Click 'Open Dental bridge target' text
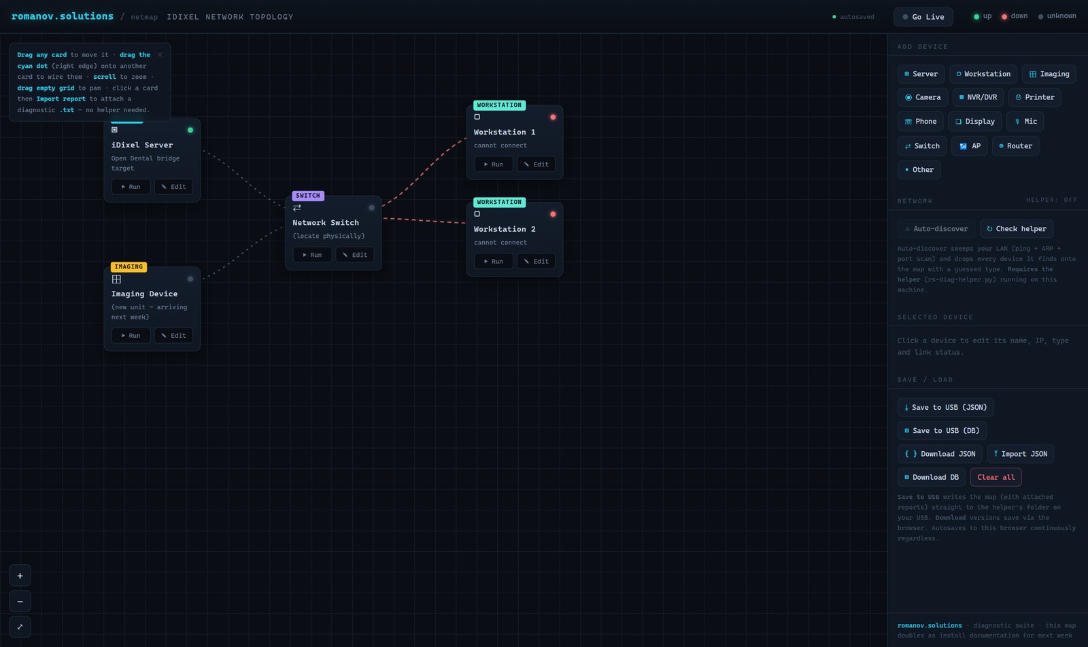 [x=146, y=163]
